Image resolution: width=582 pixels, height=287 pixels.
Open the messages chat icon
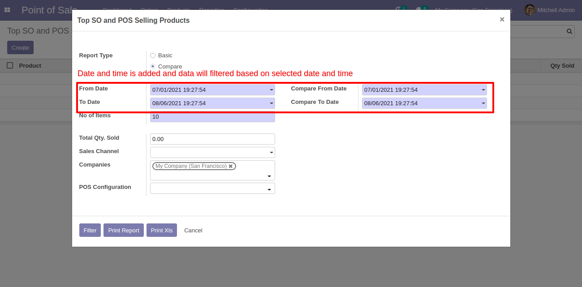pos(419,10)
